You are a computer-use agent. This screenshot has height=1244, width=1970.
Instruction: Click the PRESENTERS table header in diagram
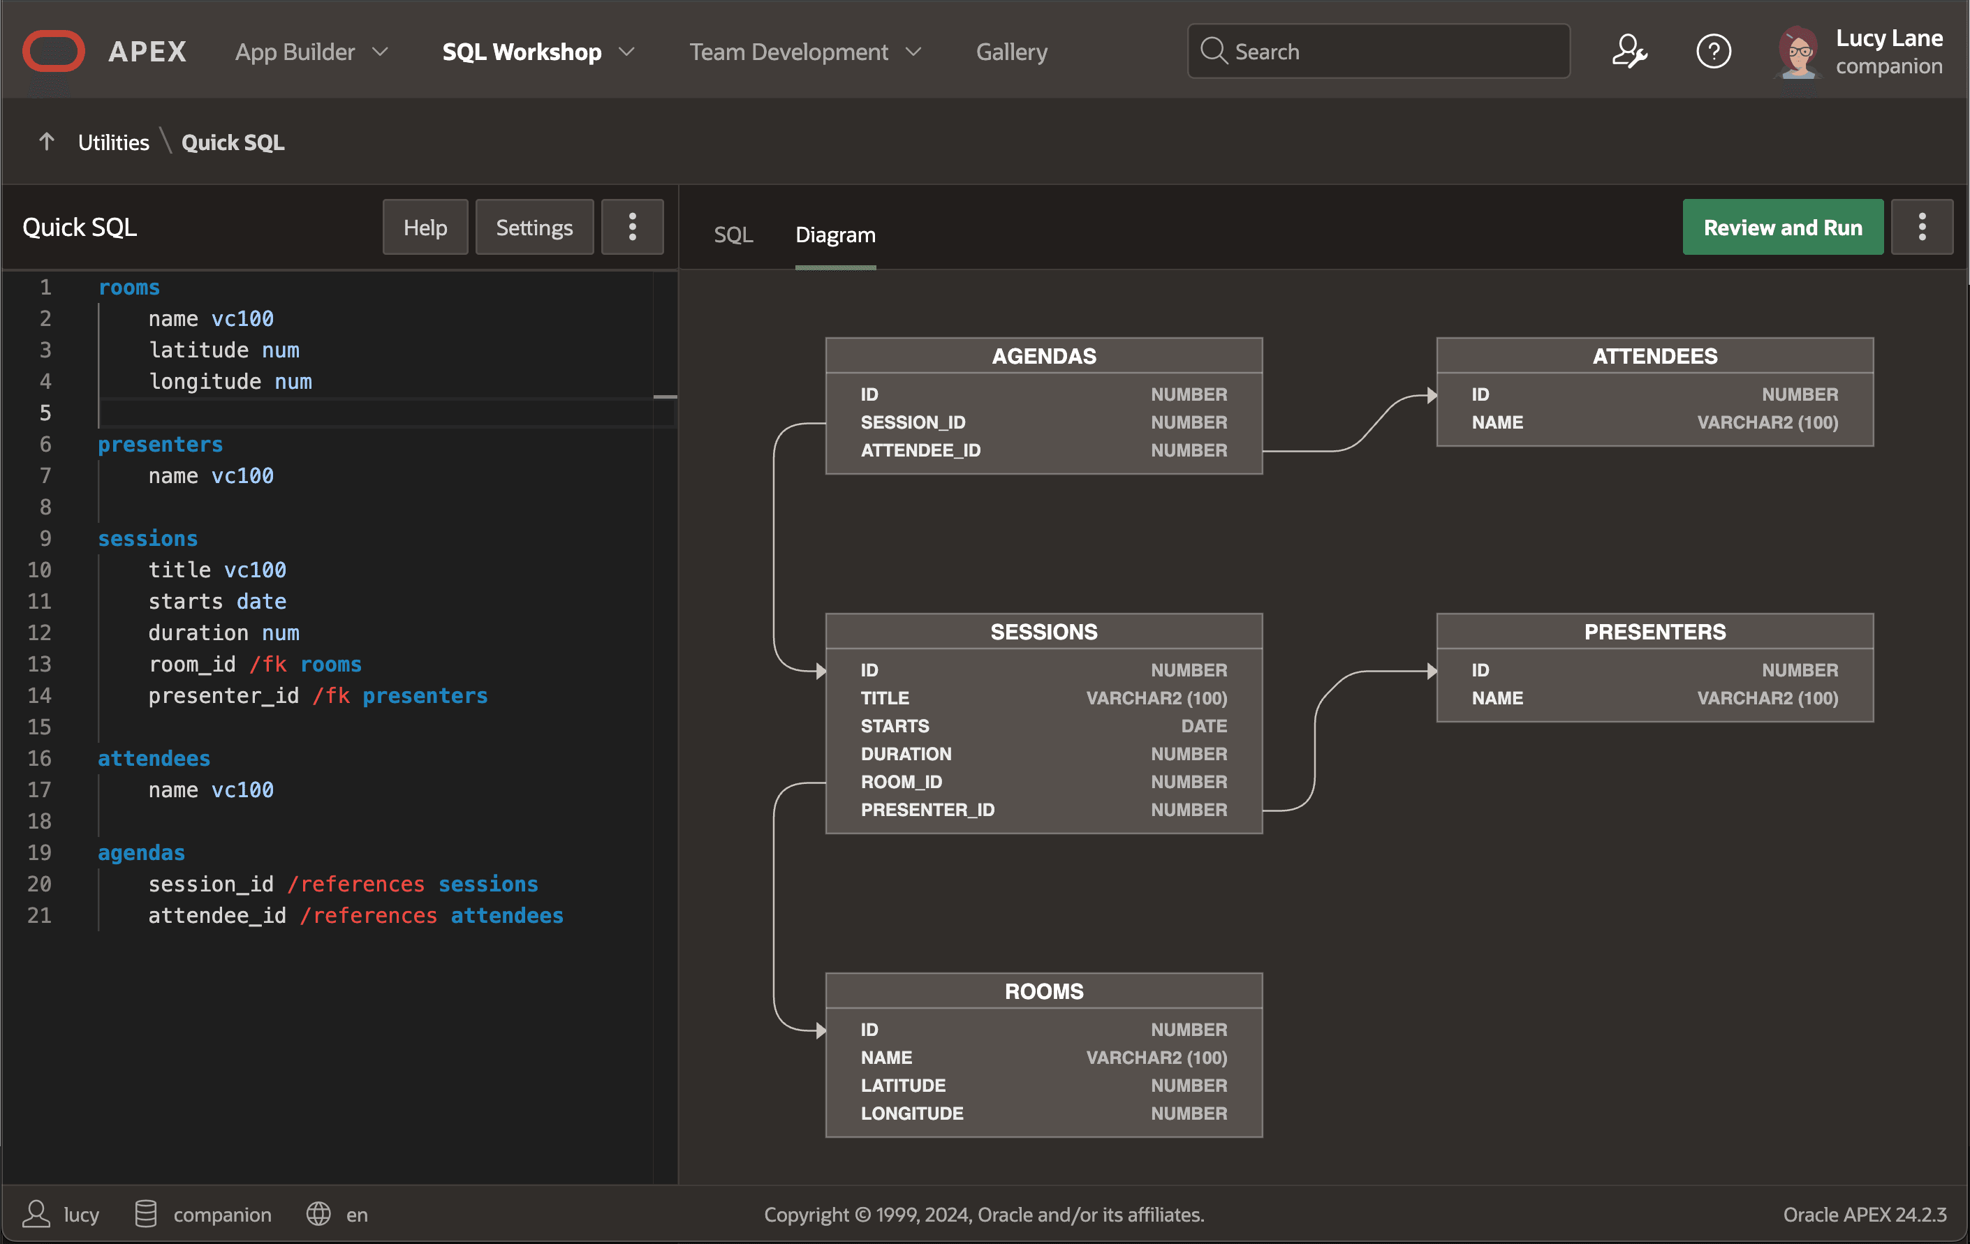pyautogui.click(x=1655, y=631)
